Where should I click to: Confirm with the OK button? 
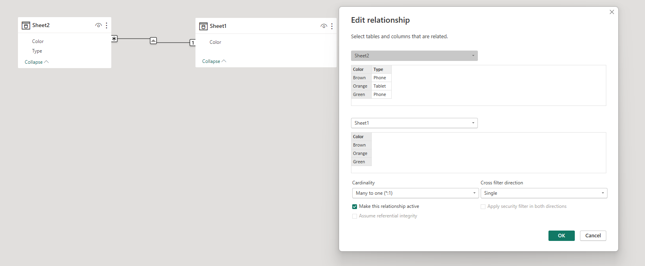click(x=562, y=236)
